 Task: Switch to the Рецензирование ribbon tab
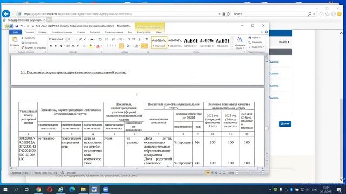coord(114,32)
